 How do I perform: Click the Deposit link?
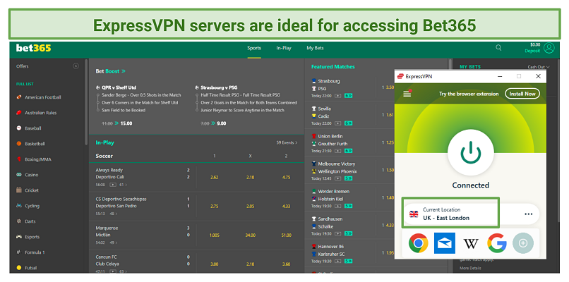[532, 51]
